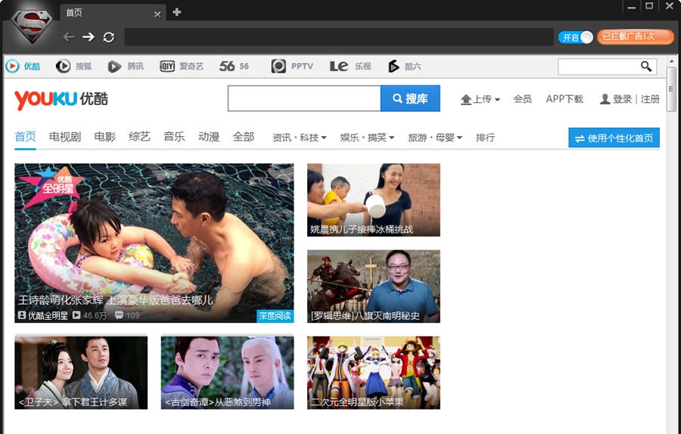Viewport: 681px width, 434px height.
Task: Open the 姚晨携儿子接棒冰桶挑战 thumbnail
Action: point(374,200)
